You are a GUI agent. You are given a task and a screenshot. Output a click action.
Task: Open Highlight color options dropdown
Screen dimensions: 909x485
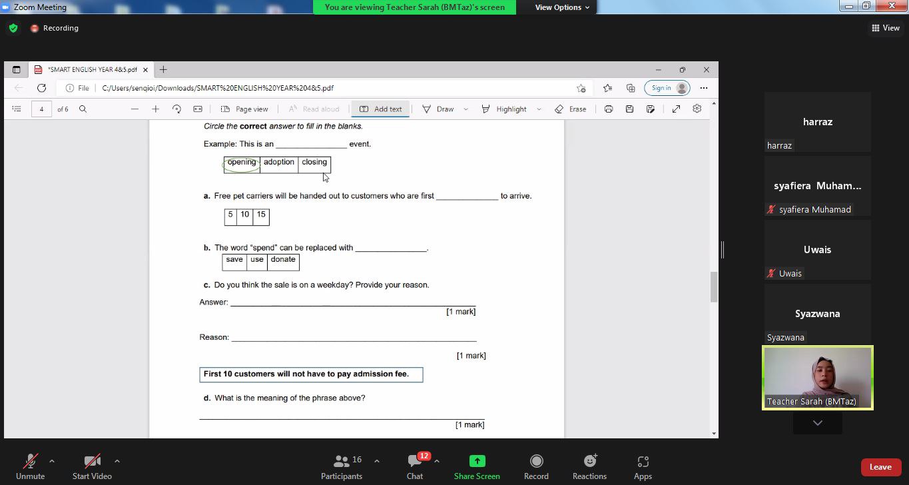pyautogui.click(x=539, y=109)
